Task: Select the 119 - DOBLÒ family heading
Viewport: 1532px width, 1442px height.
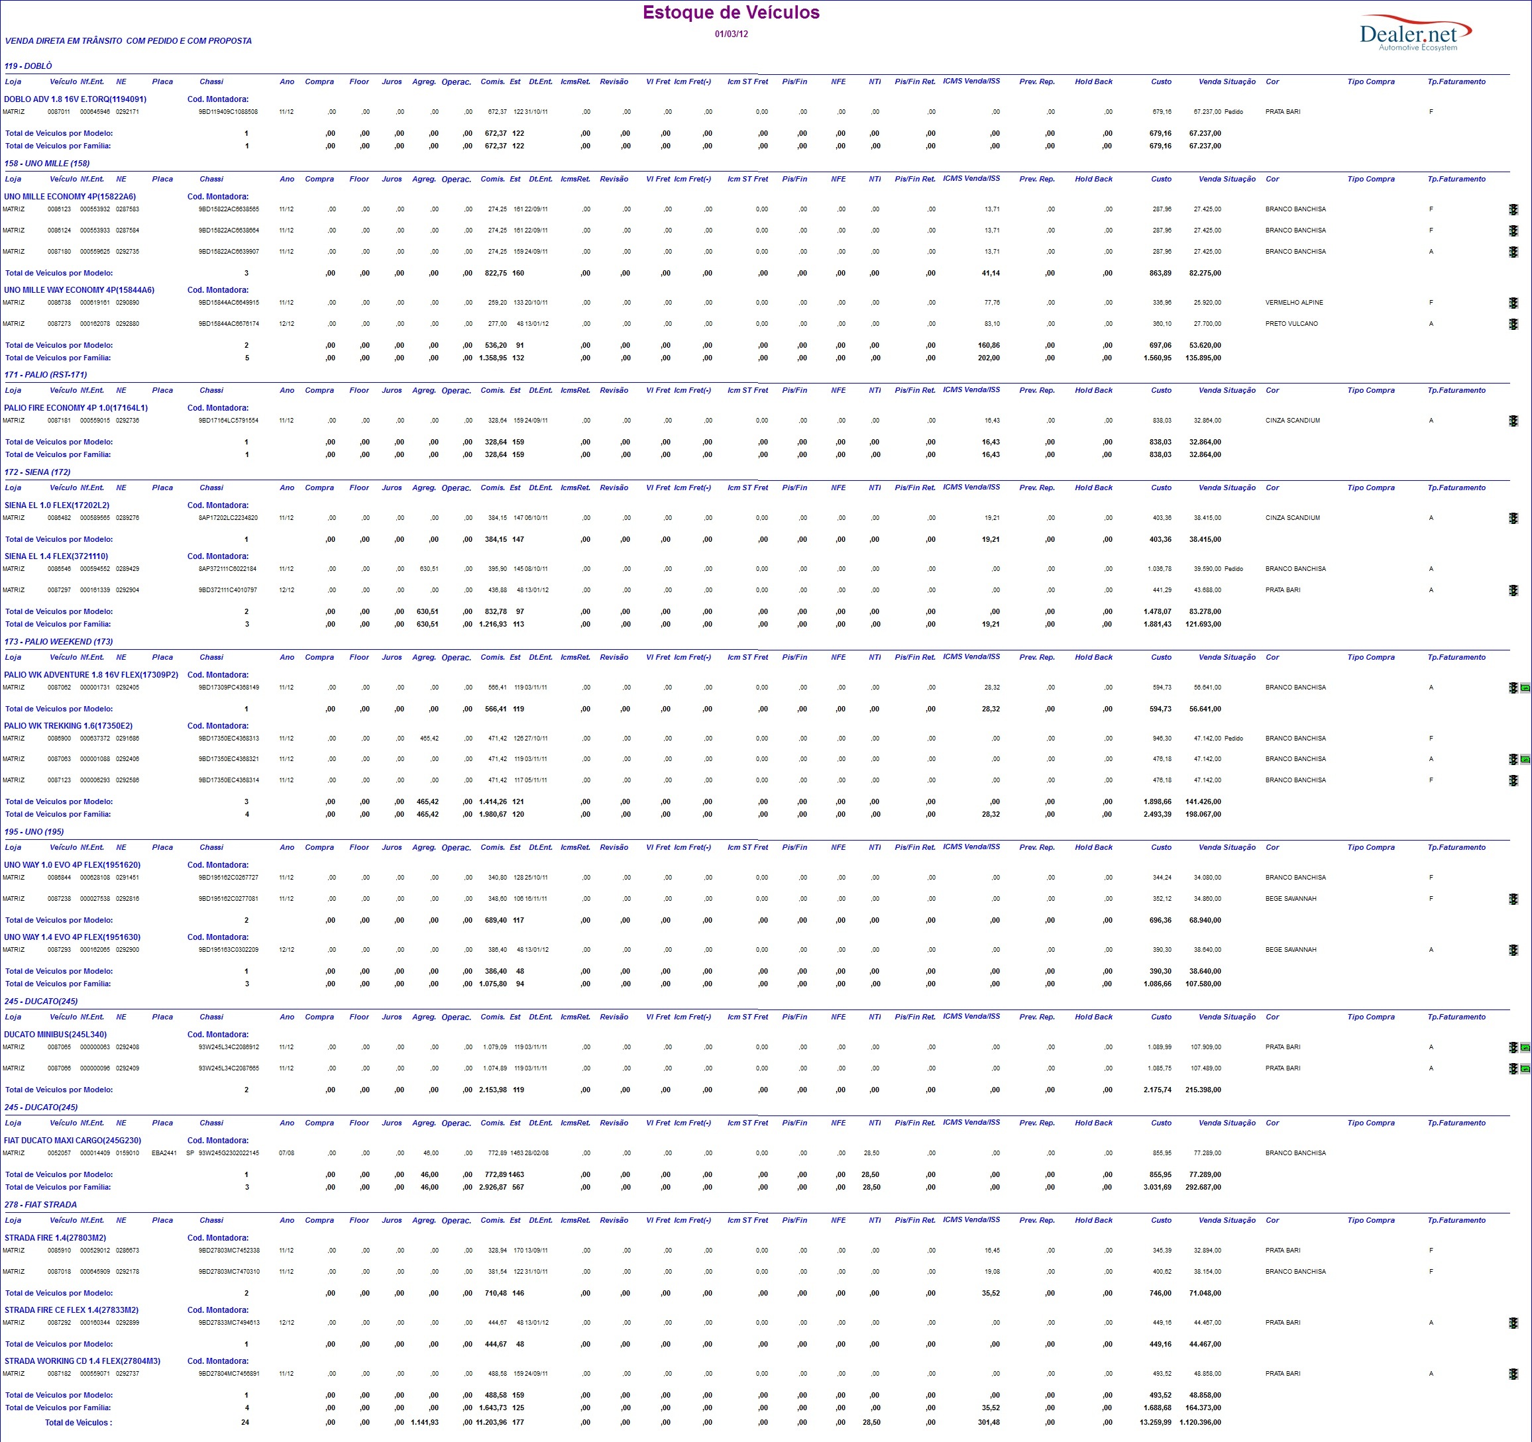Action: [x=28, y=66]
